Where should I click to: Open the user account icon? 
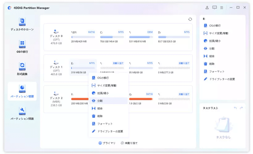point(207,8)
